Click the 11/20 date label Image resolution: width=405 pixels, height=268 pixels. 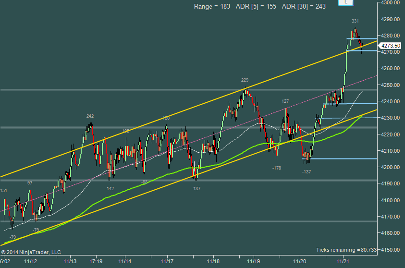click(300, 261)
